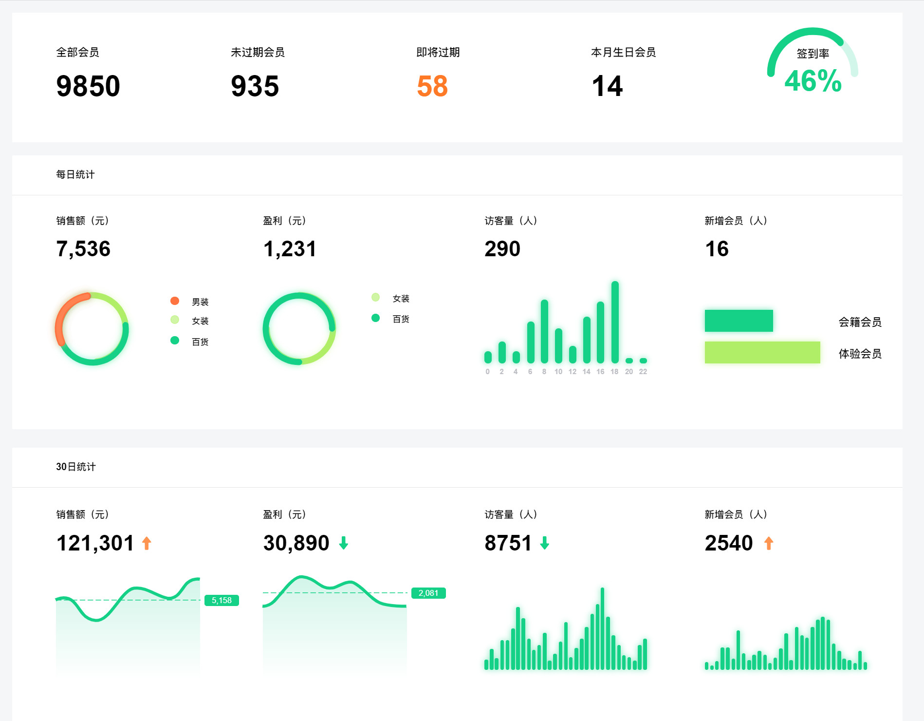Click the 2,081 average label tag
The width and height of the screenshot is (924, 721).
(428, 593)
